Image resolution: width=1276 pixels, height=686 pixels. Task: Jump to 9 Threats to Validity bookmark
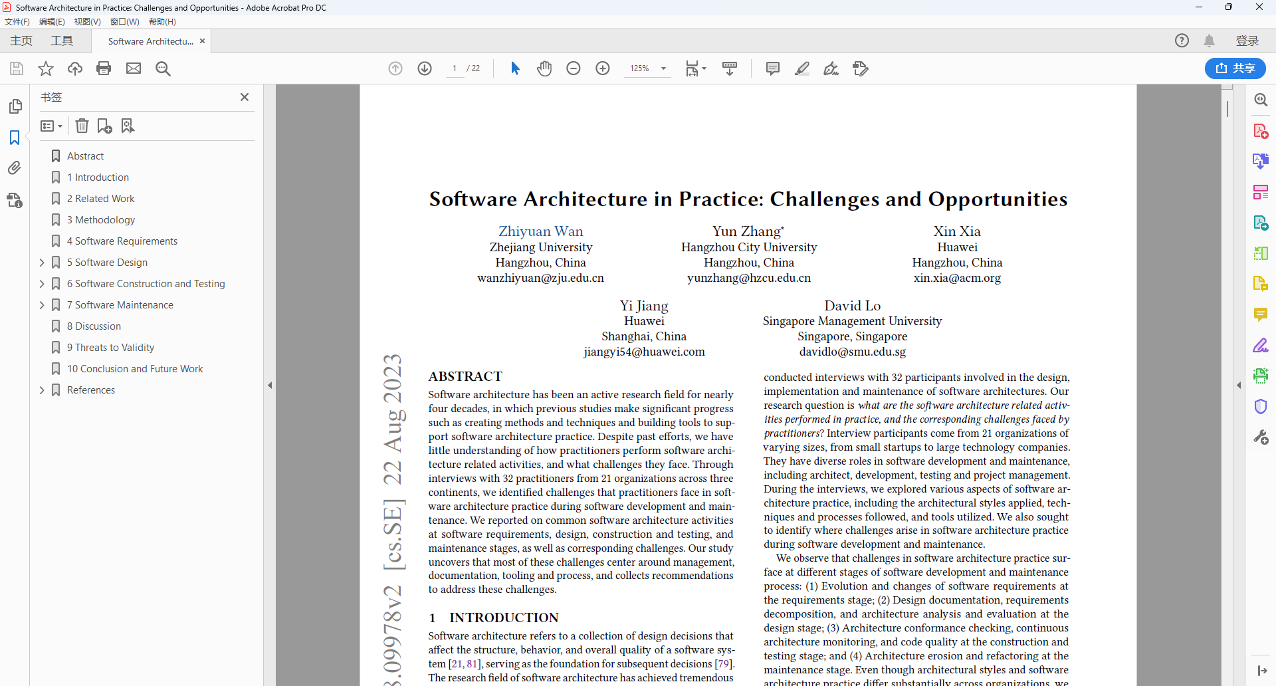[110, 348]
